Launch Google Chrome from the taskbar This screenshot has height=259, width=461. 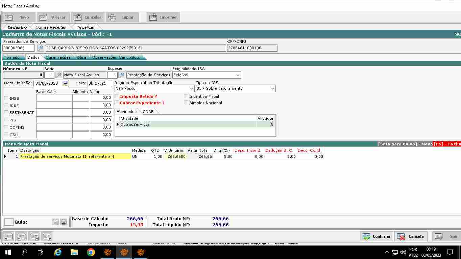point(91,252)
